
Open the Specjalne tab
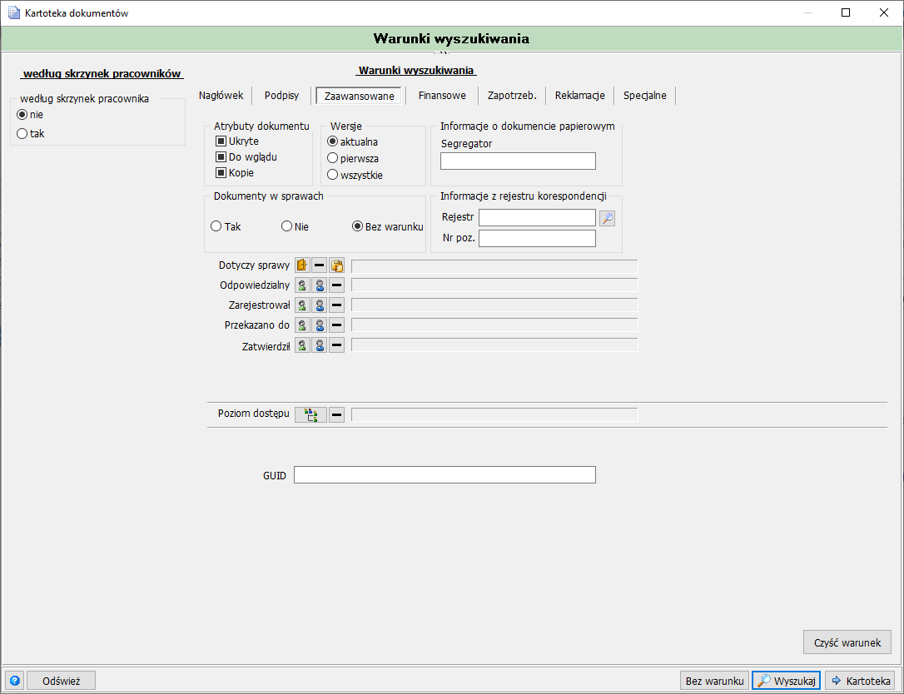click(x=644, y=95)
